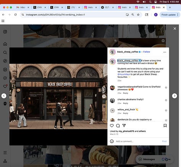This screenshot has width=181, height=167.
Task: Open Reels from the sidebar
Action: (x=5, y=69)
